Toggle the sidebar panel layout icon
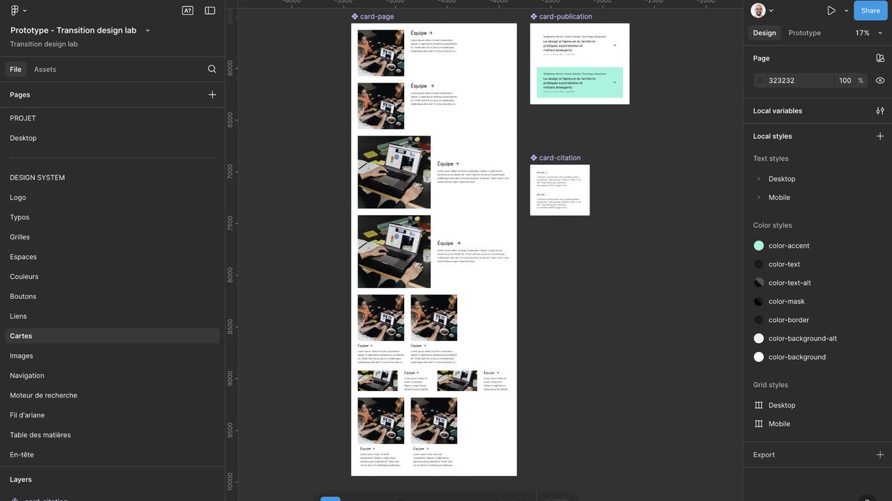 coord(210,10)
